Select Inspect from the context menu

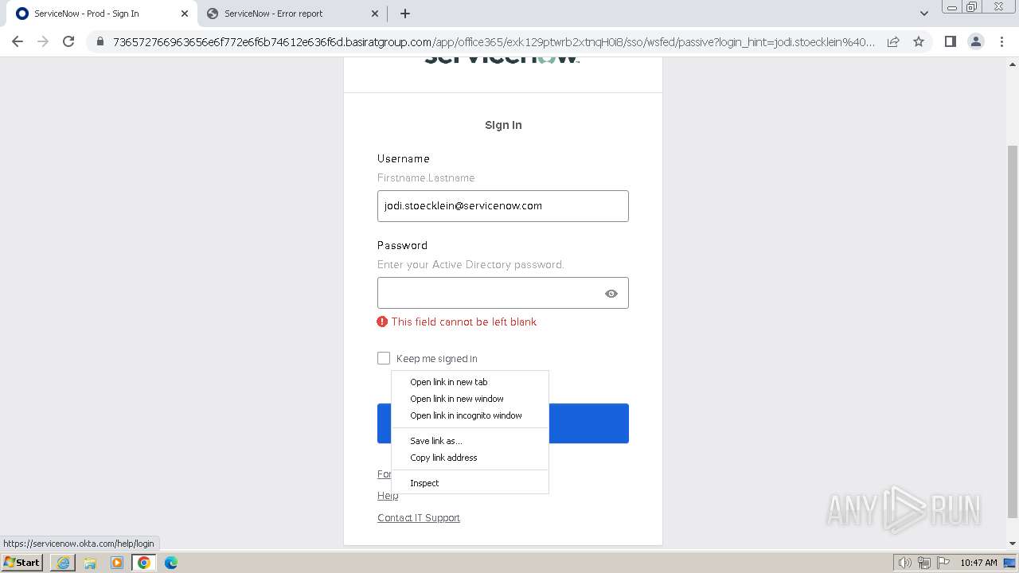pos(470,483)
